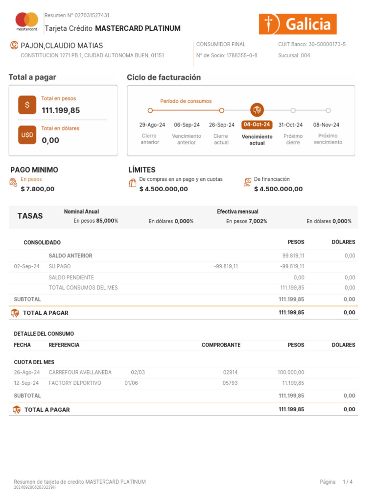Viewport: 376px width, 502px height.
Task: Click the SU PAGO label
Action: [x=59, y=266]
